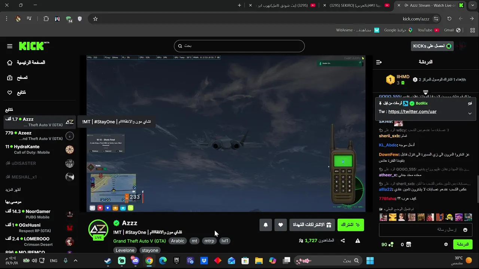Select the mtrp tag
This screenshot has width=479, height=269.
click(209, 241)
